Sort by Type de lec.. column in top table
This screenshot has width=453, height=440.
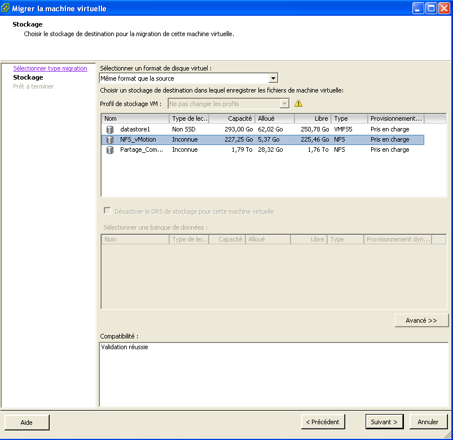point(189,118)
